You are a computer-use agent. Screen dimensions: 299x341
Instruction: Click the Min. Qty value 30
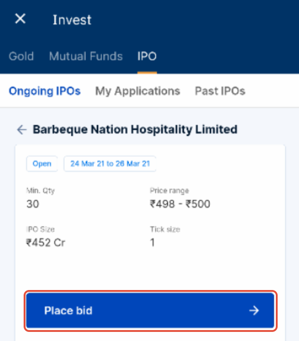[x=33, y=204]
